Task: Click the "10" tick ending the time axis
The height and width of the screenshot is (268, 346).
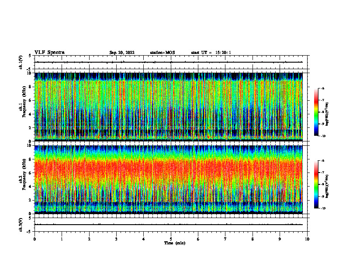Action: (307, 239)
